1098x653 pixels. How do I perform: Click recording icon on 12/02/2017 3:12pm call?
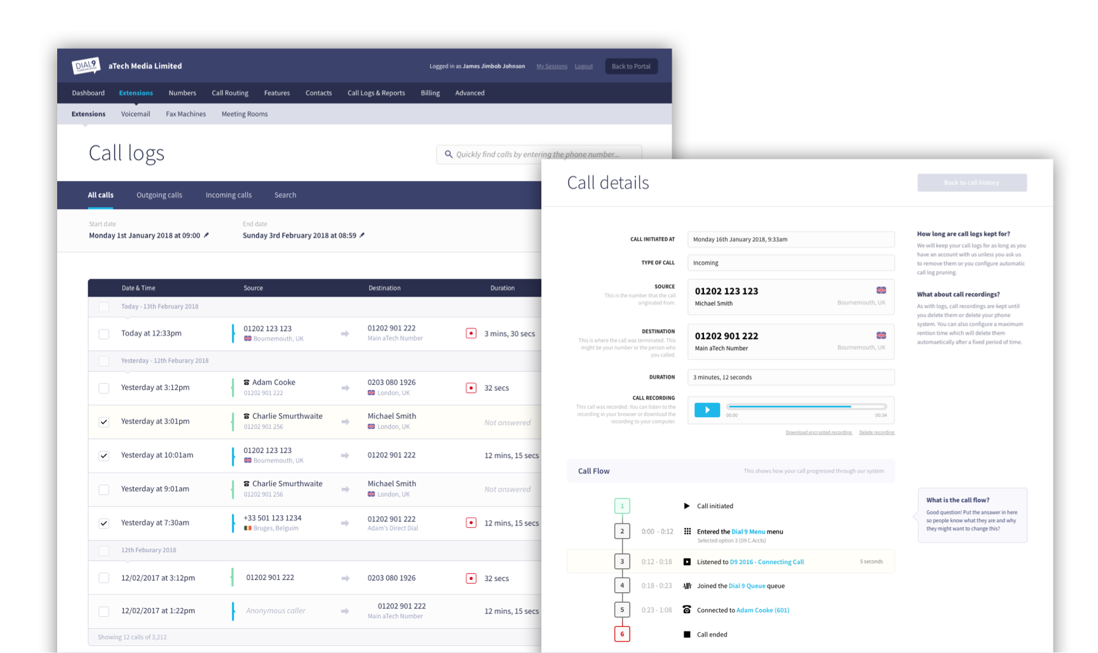tap(471, 578)
